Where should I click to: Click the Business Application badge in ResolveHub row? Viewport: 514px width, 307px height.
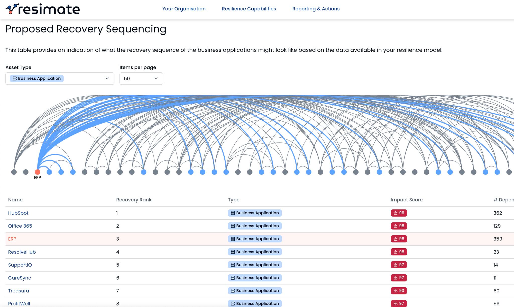coord(255,252)
